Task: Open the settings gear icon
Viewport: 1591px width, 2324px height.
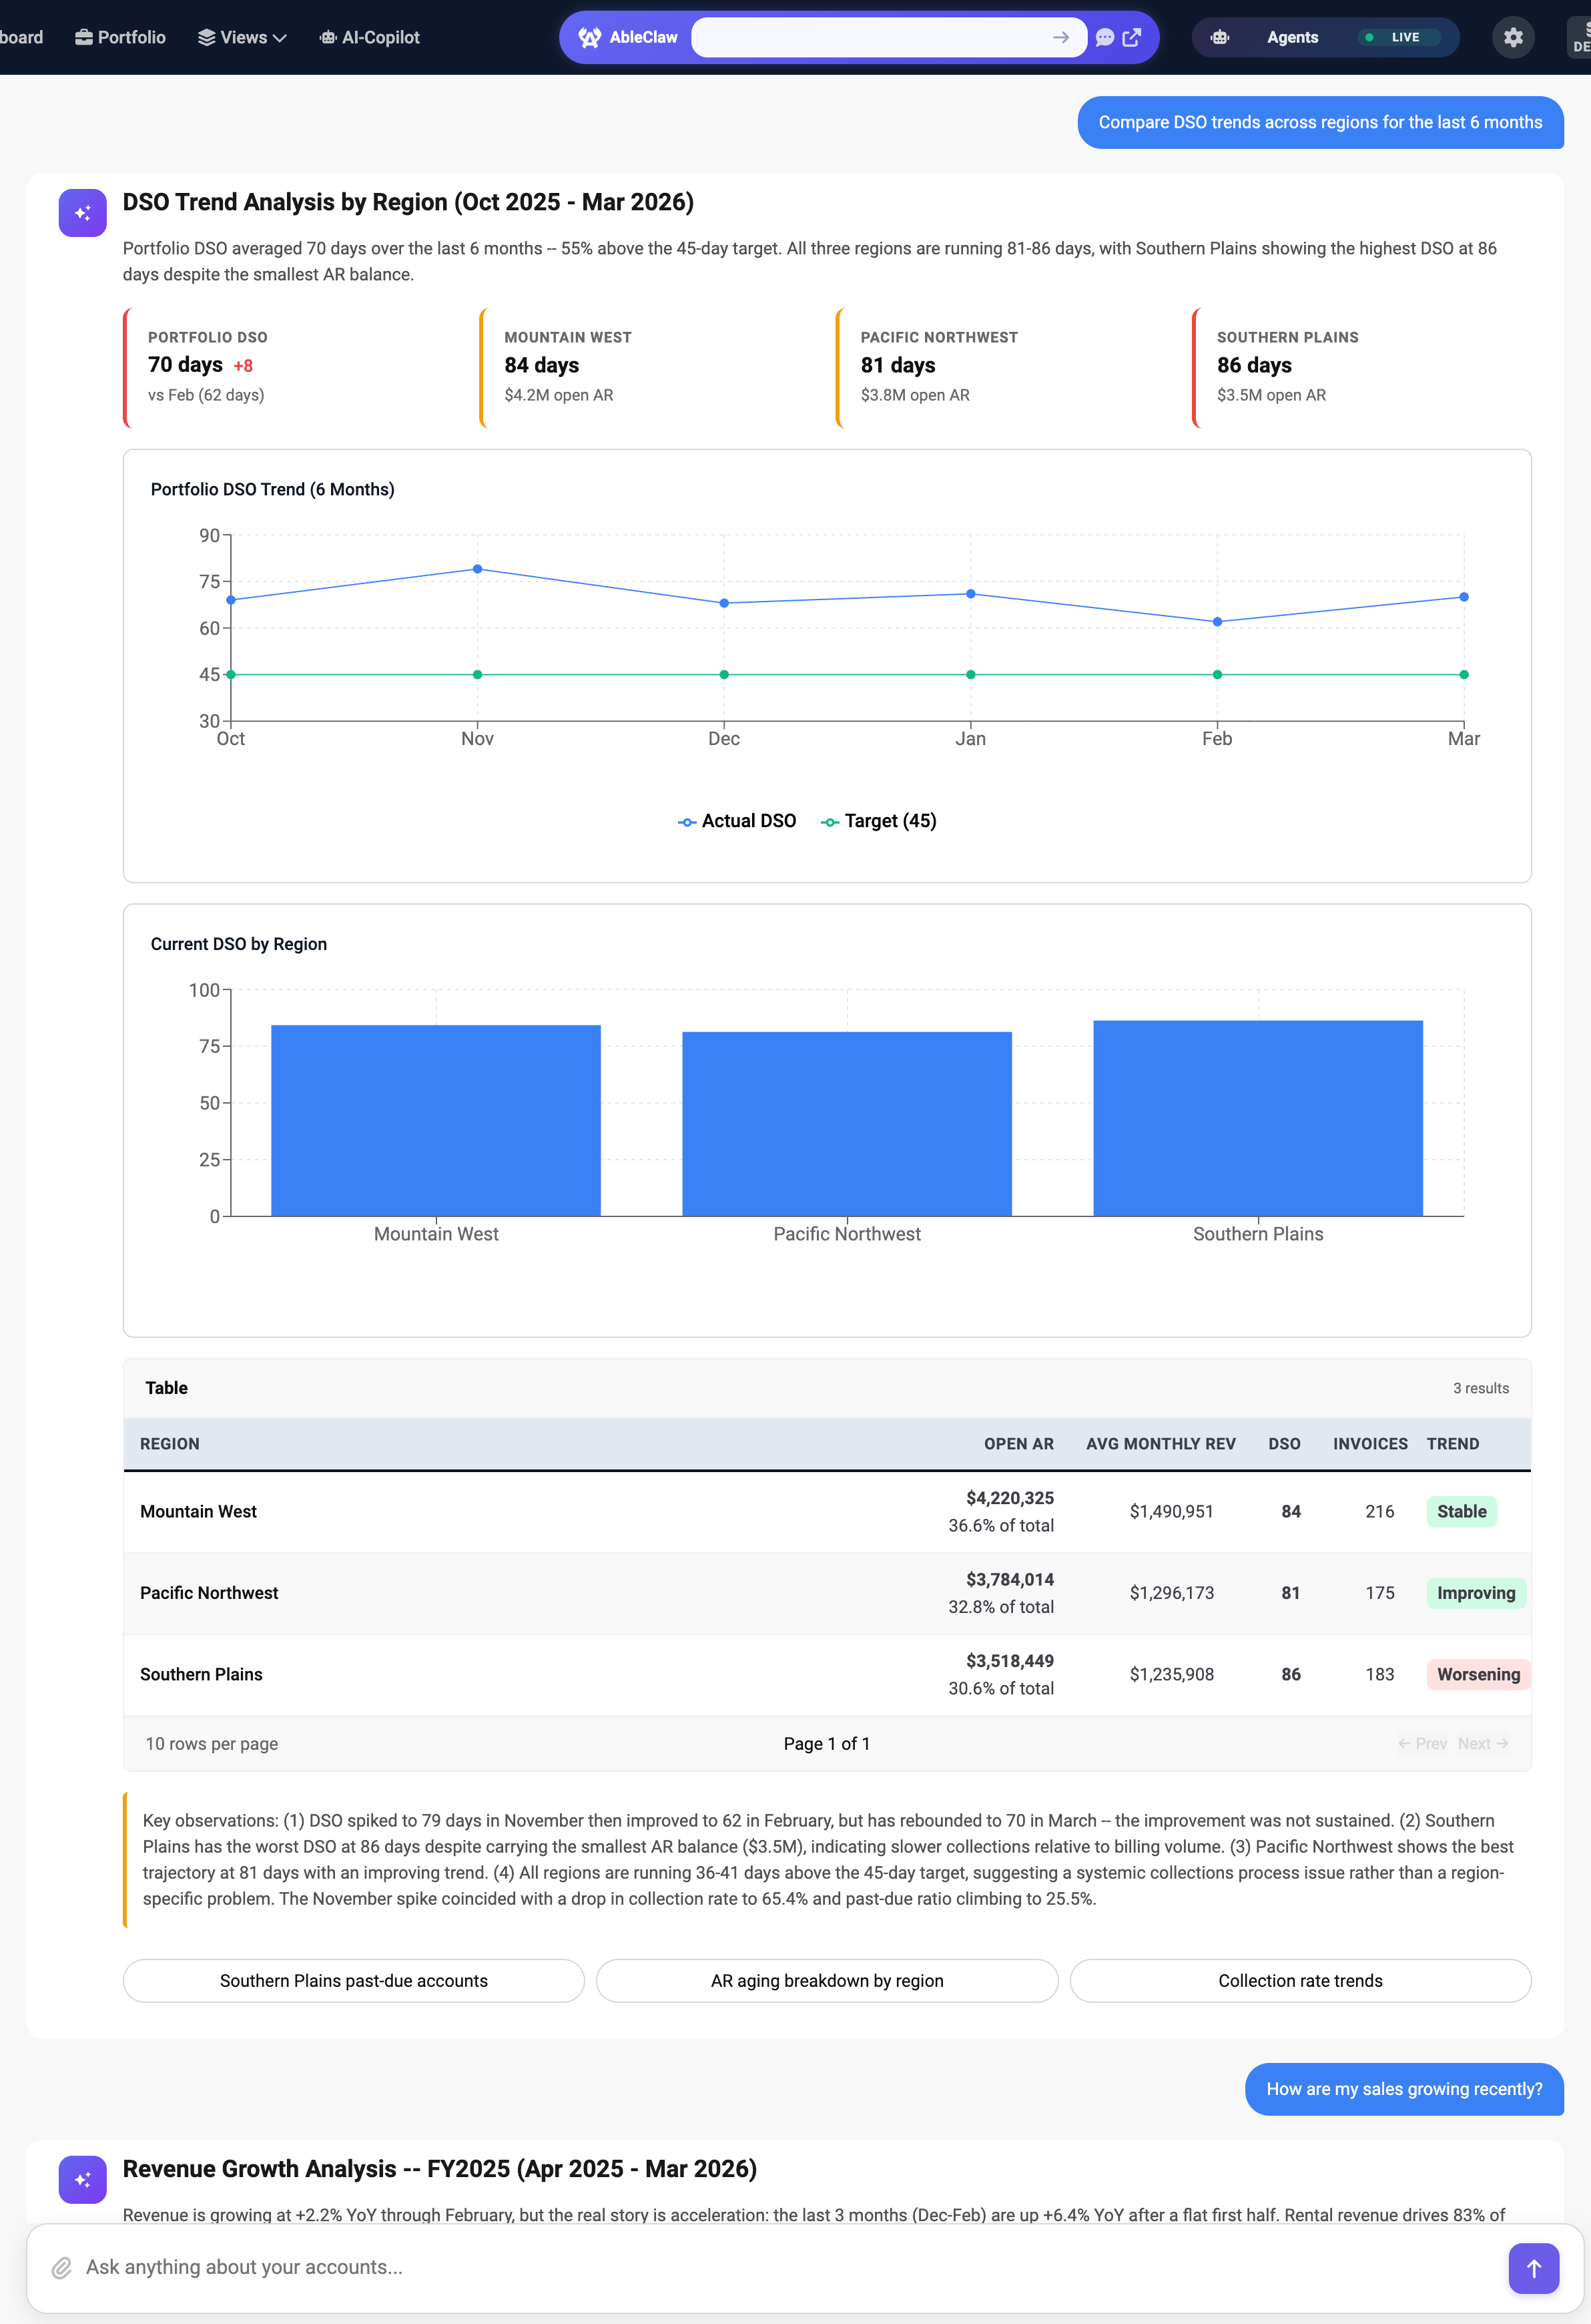Action: (x=1513, y=37)
